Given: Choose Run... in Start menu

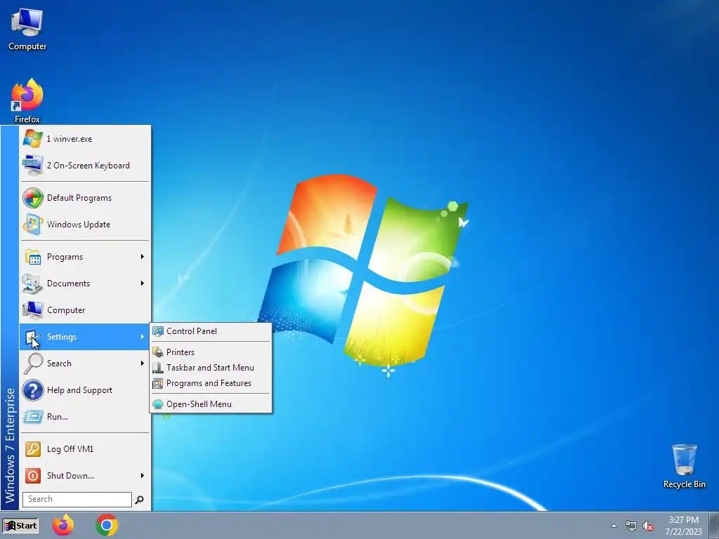Looking at the screenshot, I should point(85,417).
